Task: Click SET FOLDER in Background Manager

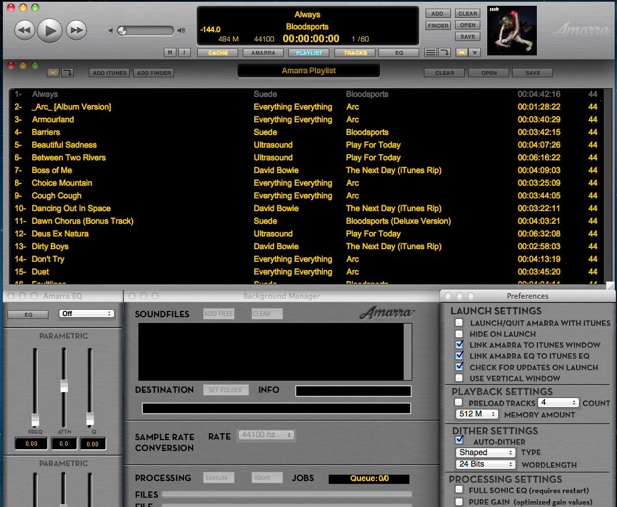Action: tap(225, 390)
